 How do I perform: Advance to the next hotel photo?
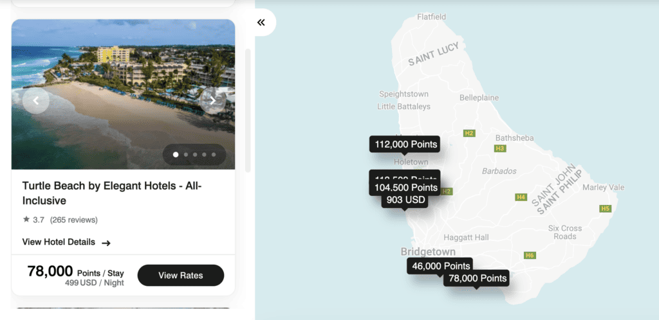212,100
